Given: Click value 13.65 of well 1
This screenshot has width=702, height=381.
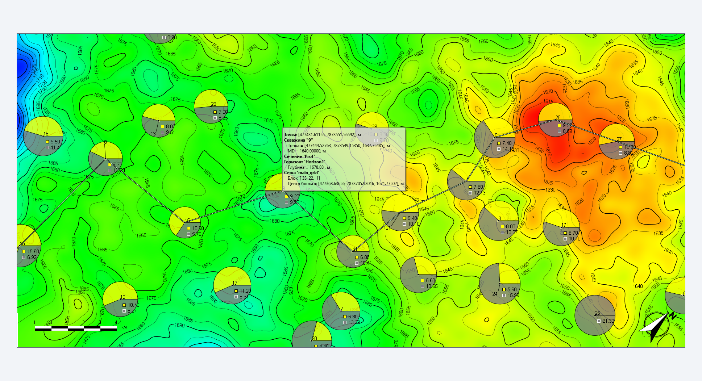Looking at the screenshot, I should [x=432, y=286].
